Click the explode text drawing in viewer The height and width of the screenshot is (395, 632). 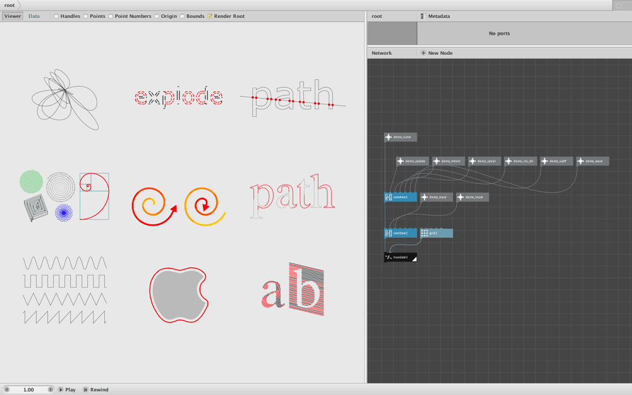(179, 97)
